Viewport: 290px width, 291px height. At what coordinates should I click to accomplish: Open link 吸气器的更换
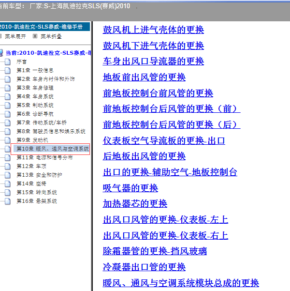[130, 188]
